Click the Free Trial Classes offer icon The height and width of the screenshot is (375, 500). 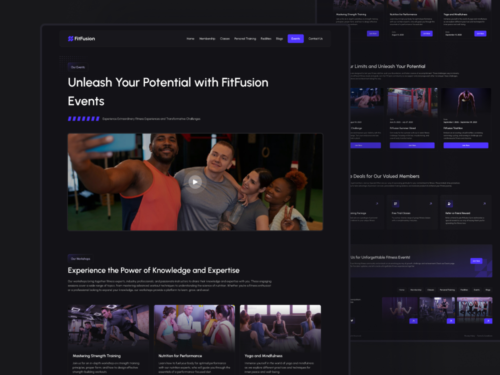(395, 203)
